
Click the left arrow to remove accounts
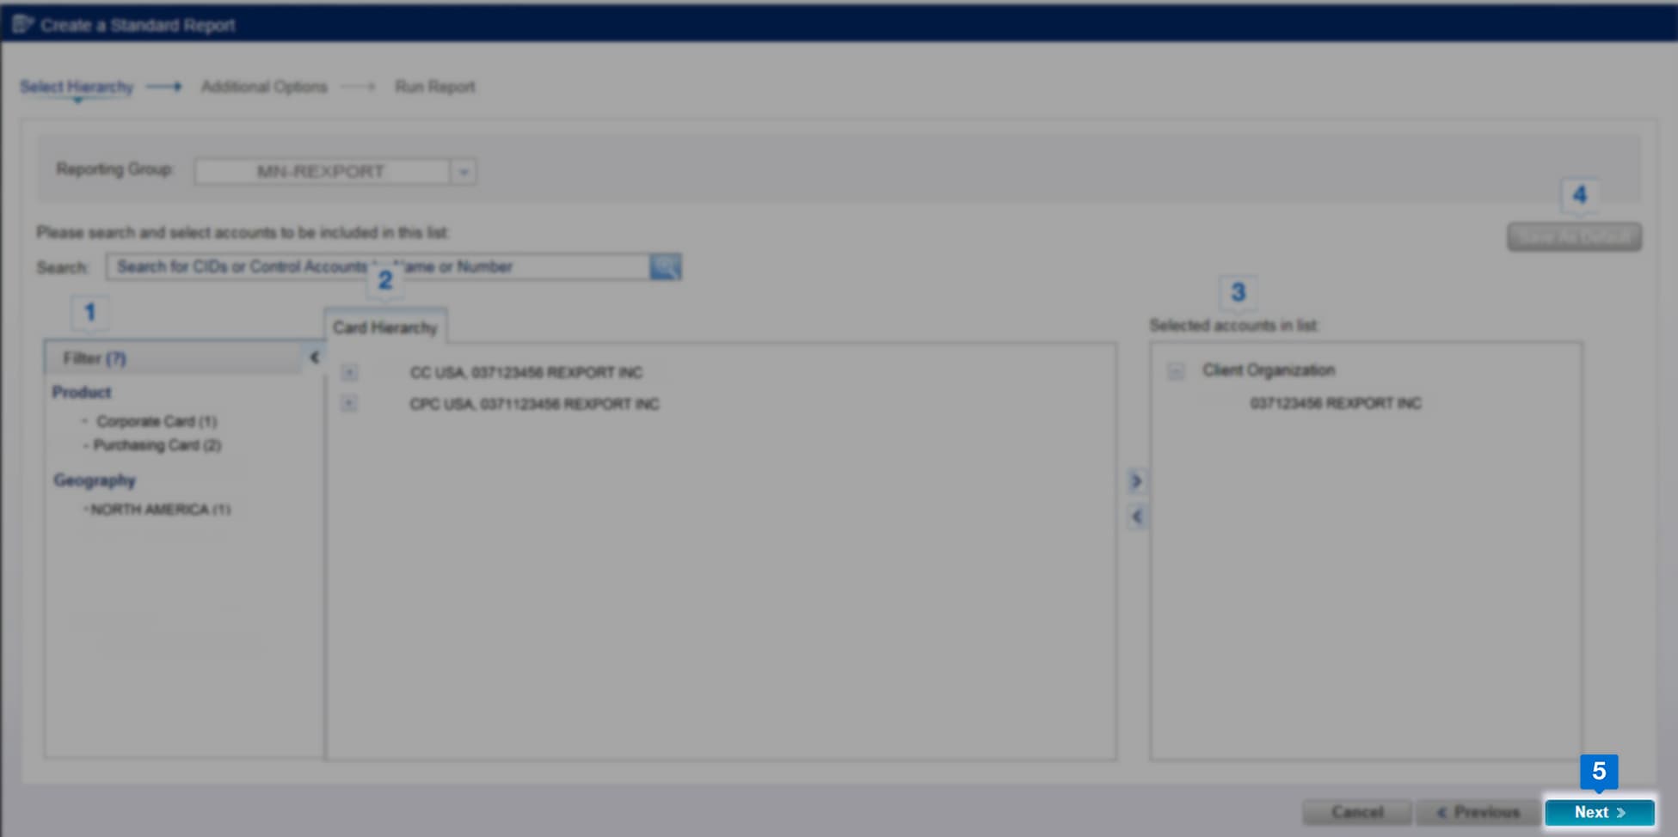coord(1136,516)
